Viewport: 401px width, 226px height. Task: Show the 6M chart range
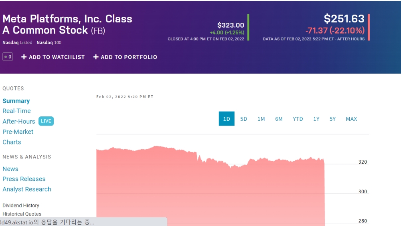point(279,119)
